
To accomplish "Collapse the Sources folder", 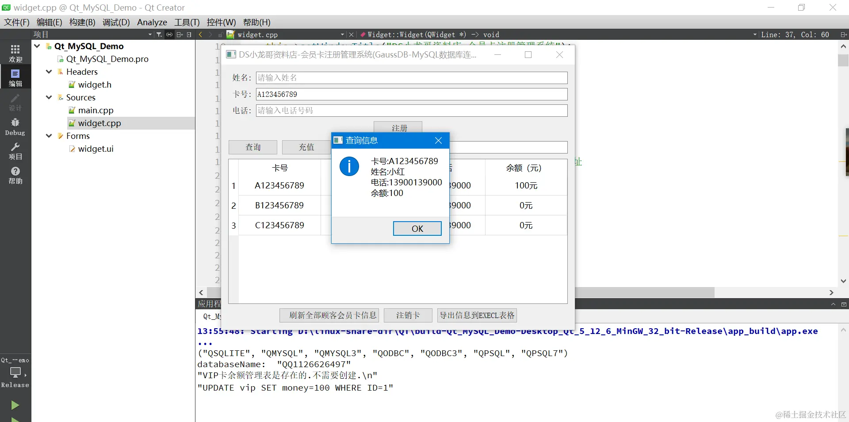I will [x=49, y=97].
